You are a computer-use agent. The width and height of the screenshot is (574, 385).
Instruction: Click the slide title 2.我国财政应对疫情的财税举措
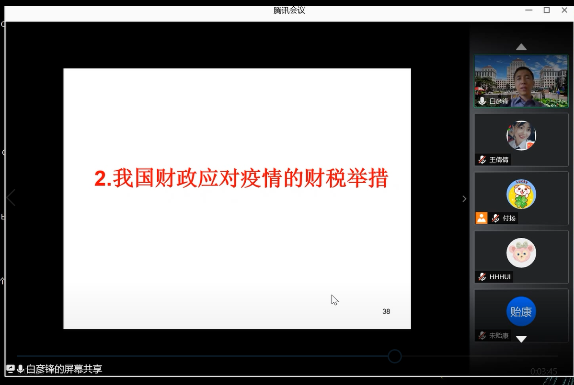[241, 178]
